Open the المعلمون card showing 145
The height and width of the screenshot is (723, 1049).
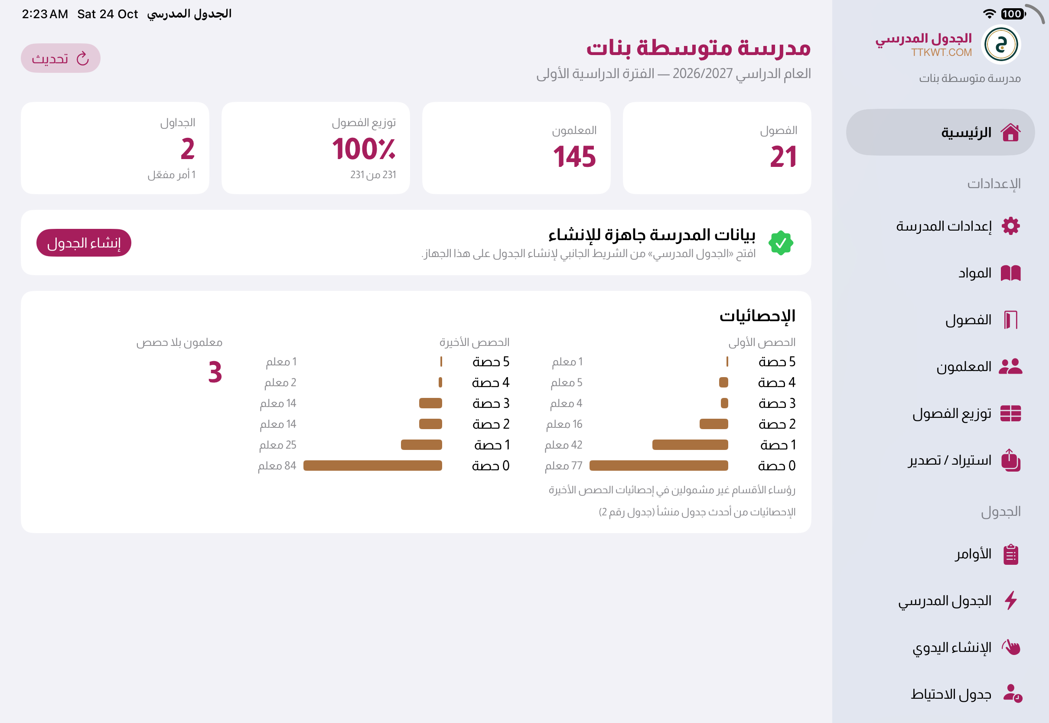516,148
